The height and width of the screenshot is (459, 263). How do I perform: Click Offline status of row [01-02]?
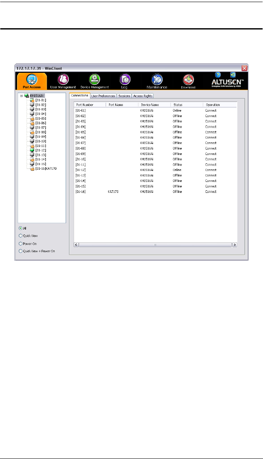177,116
